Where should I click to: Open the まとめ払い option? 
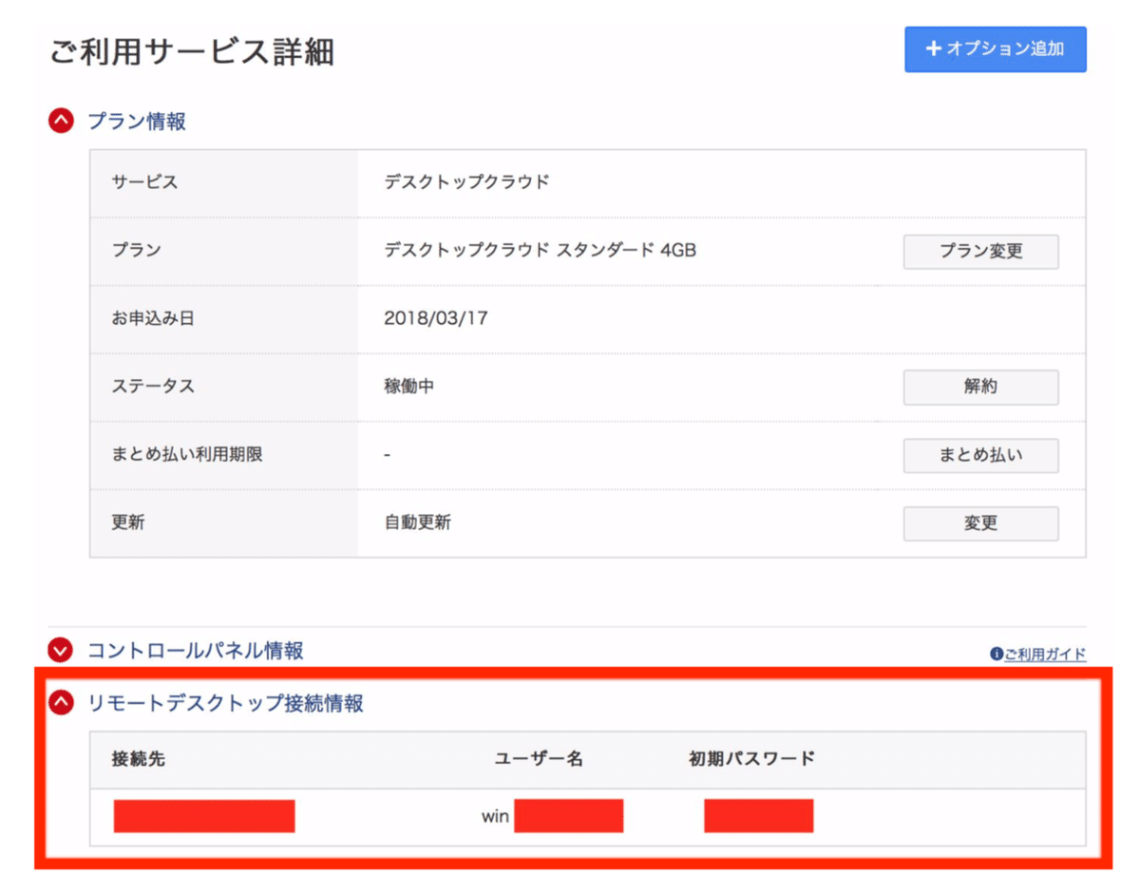coord(980,455)
